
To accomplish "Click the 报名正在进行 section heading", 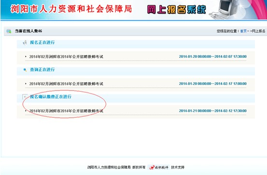I will [x=42, y=42].
